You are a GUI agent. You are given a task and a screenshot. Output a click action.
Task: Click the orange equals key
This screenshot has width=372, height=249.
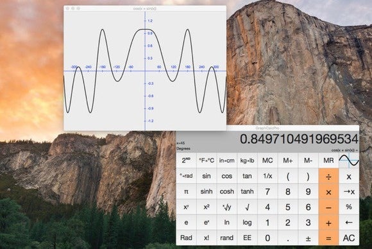pos(328,237)
